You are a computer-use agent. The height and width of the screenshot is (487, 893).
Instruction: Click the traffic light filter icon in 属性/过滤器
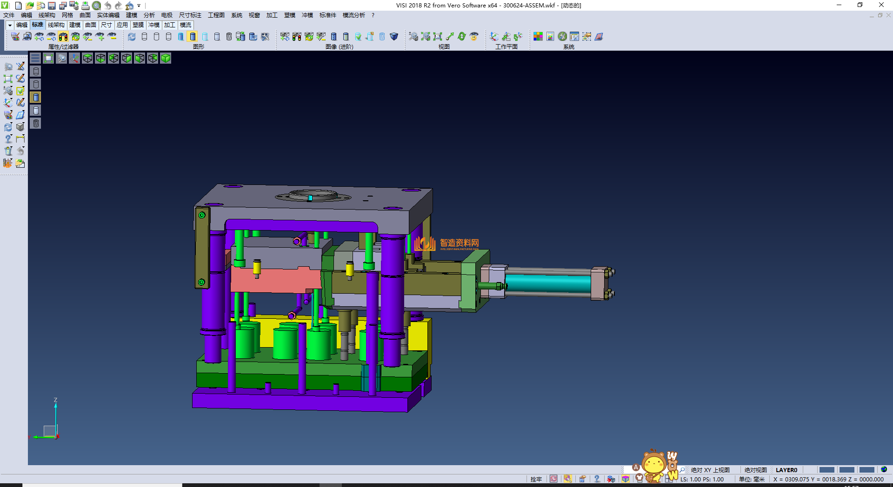[x=63, y=36]
